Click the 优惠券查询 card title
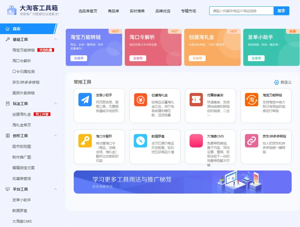300x227 pixels. 215,95
